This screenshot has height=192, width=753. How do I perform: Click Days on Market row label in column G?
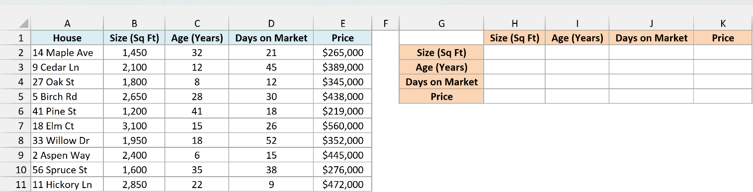(x=441, y=82)
